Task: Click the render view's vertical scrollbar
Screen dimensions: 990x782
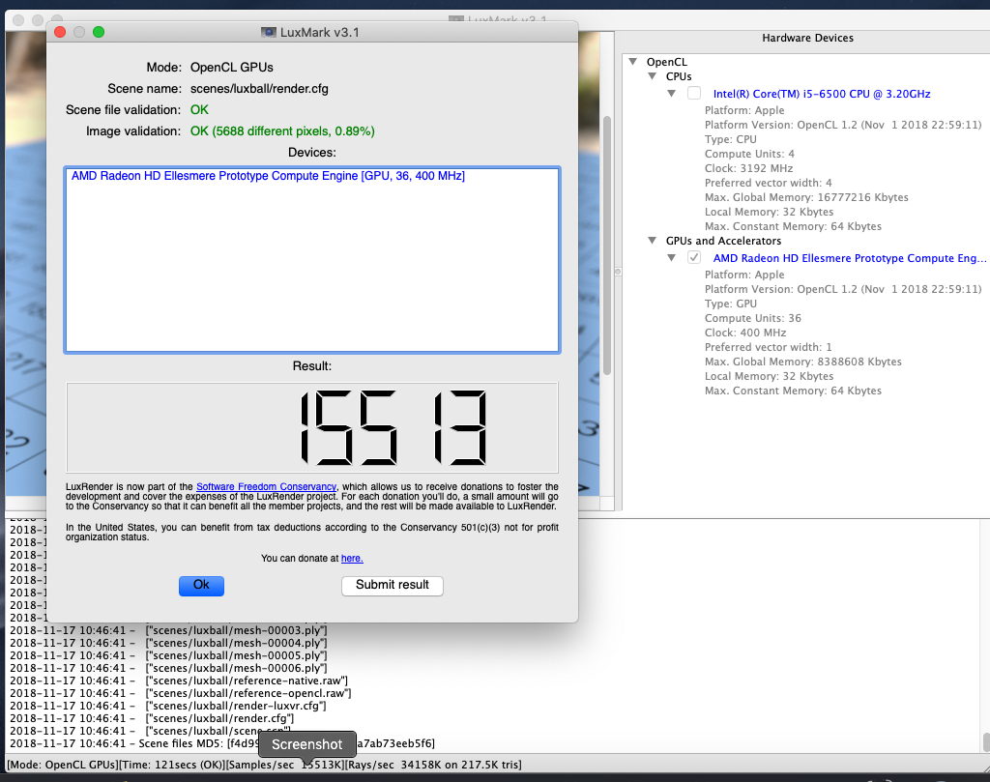Action: [x=606, y=242]
